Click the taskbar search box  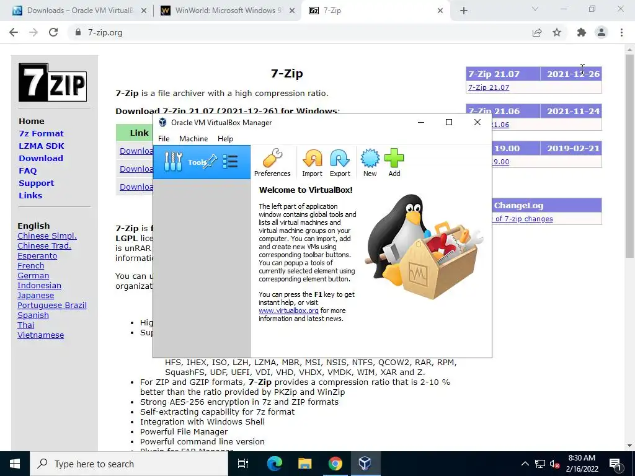point(129,464)
